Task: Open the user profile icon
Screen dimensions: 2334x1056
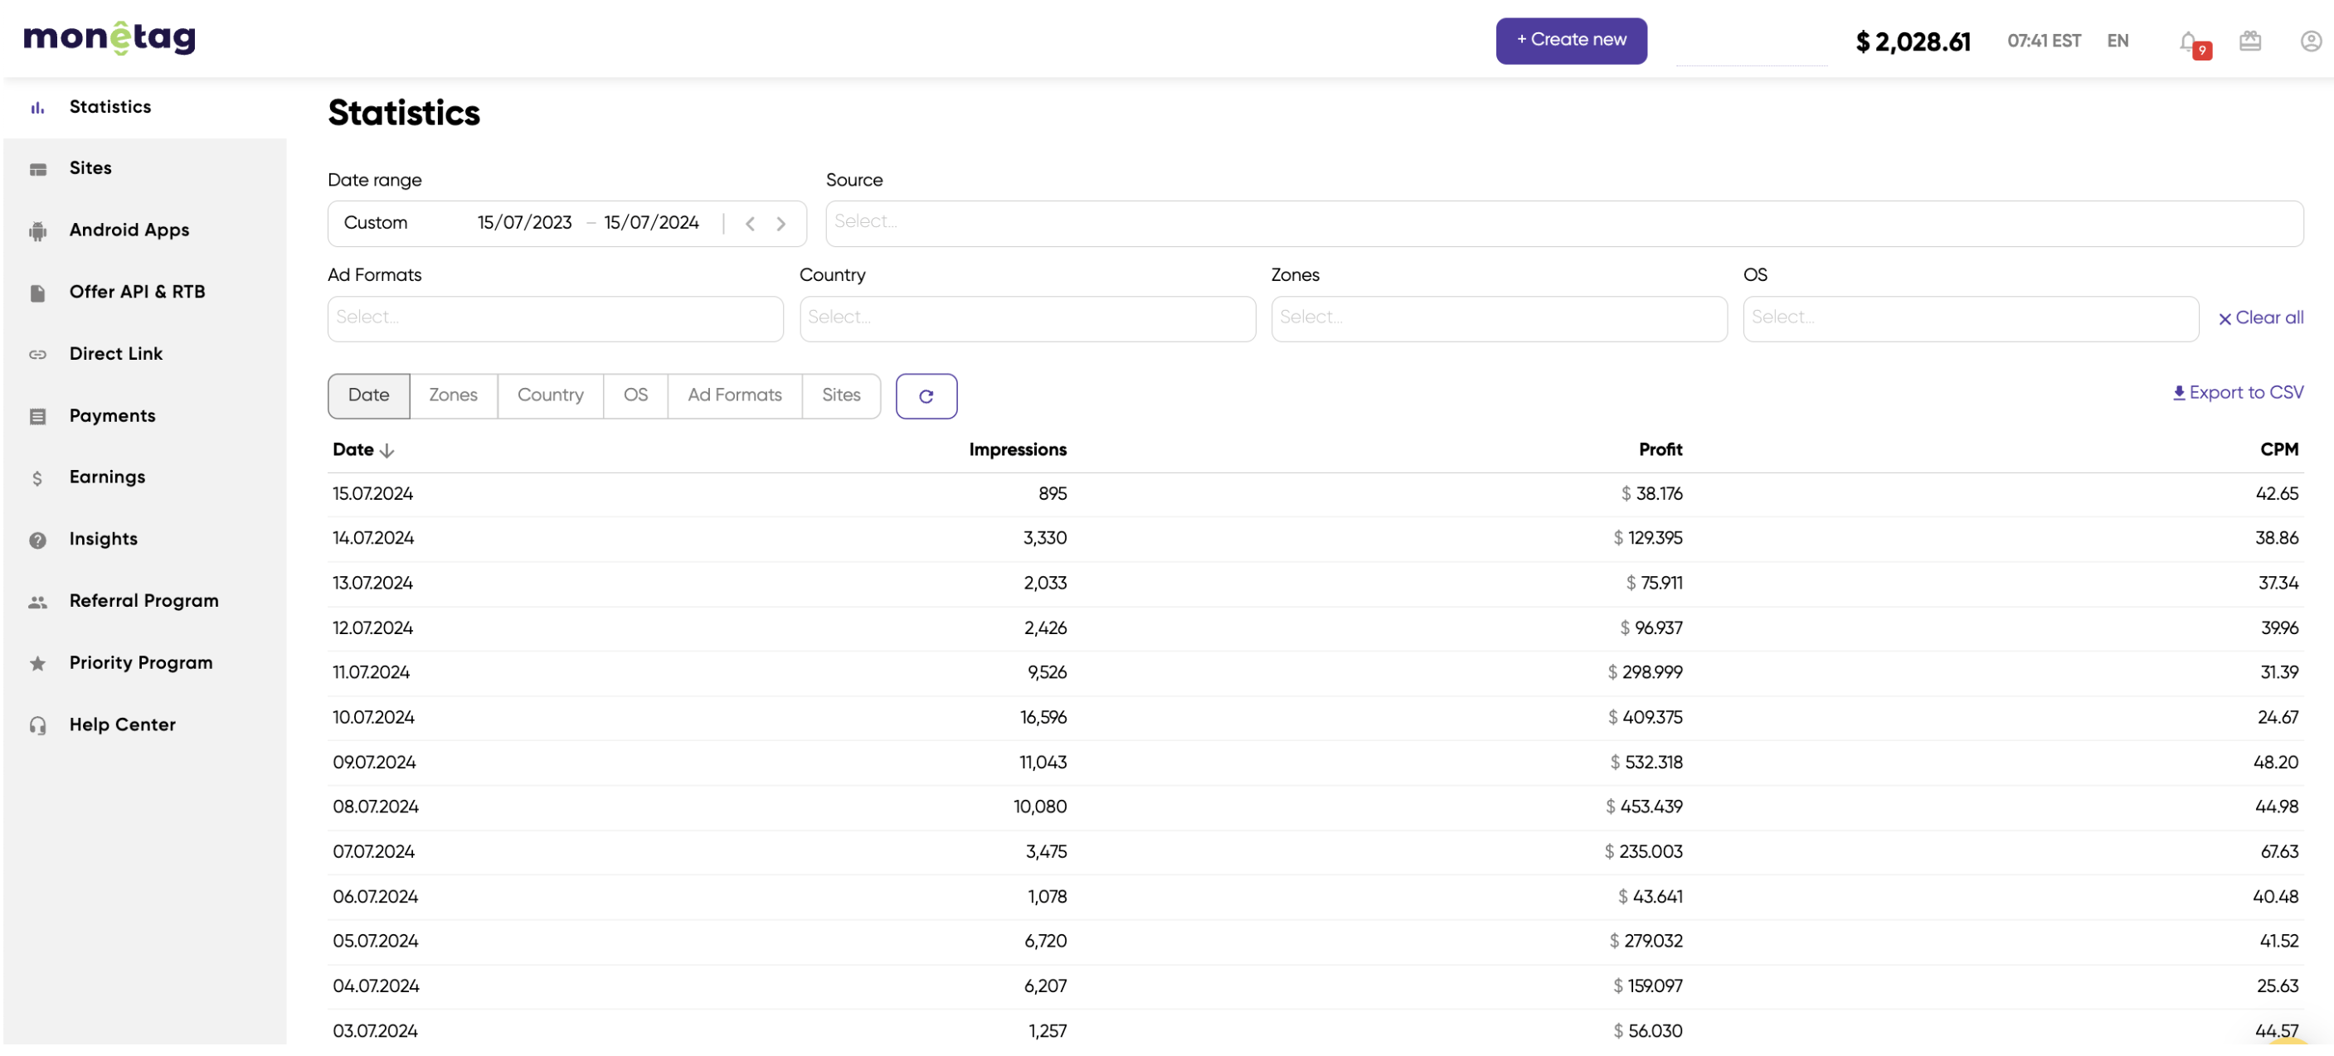Action: (2311, 41)
